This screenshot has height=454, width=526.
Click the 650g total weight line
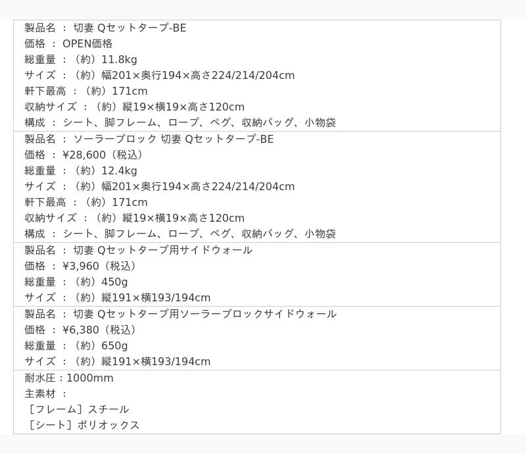(76, 345)
